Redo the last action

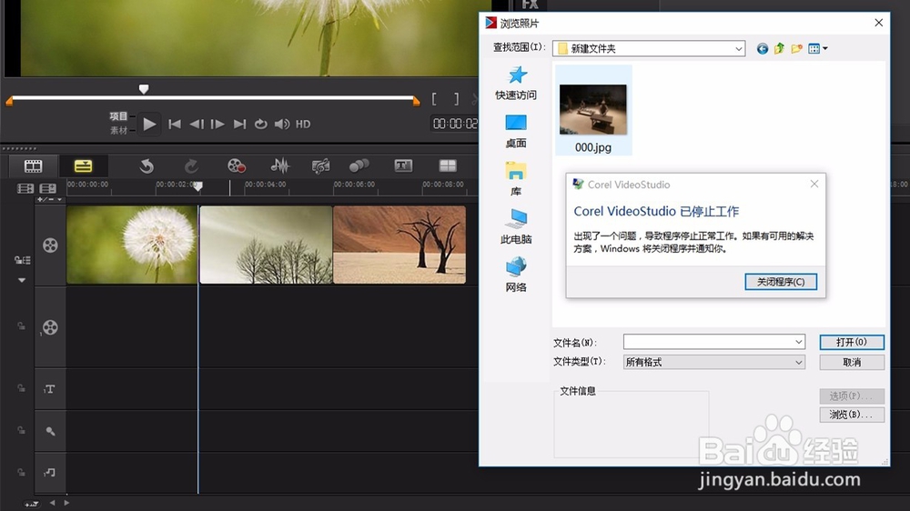191,166
